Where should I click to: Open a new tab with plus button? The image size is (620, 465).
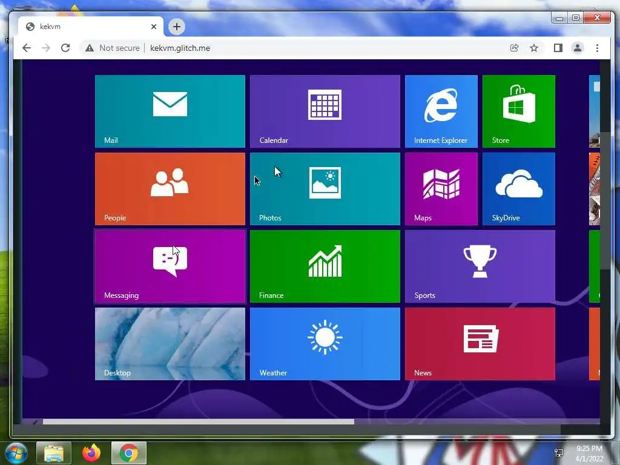(x=177, y=27)
